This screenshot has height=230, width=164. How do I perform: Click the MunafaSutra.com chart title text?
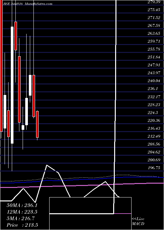pos(38,4)
